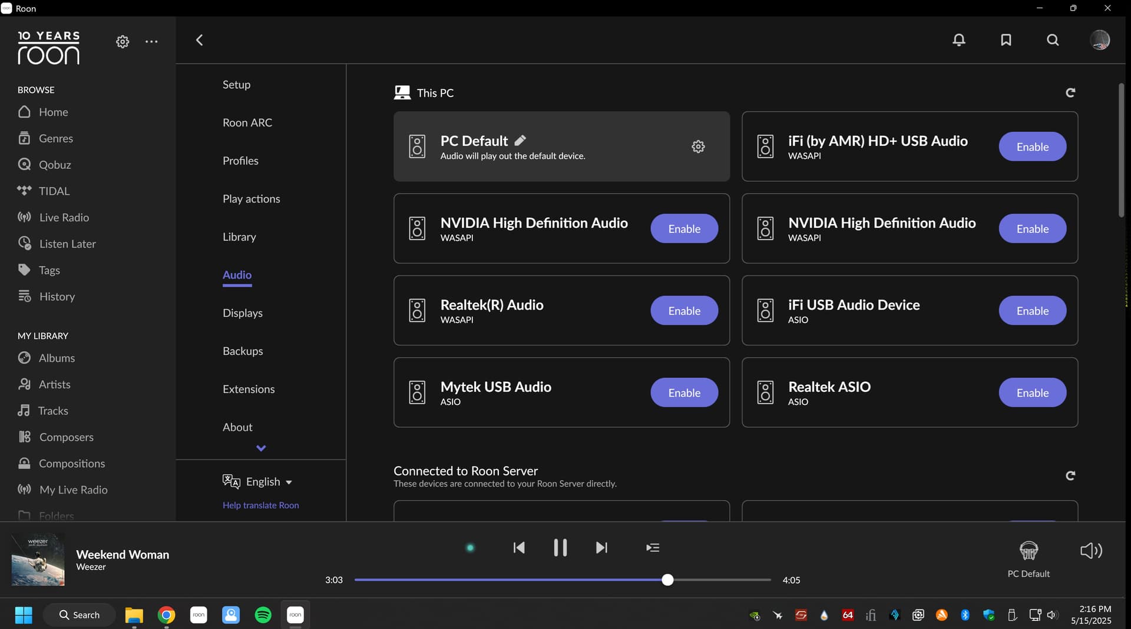Refresh the This PC device list
1131x629 pixels.
(x=1070, y=92)
